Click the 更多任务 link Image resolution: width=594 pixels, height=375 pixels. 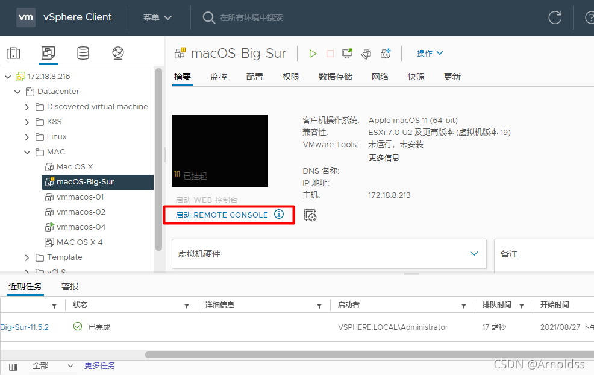coord(99,365)
